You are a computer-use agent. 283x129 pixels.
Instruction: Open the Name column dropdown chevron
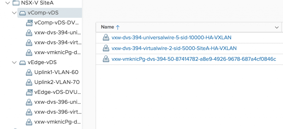pos(276,27)
